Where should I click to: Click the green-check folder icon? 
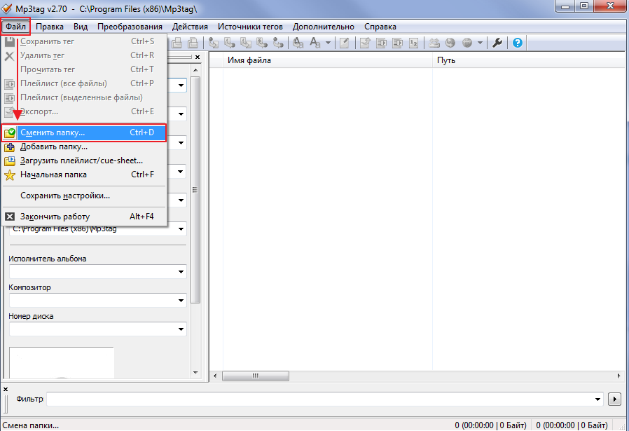pos(10,133)
